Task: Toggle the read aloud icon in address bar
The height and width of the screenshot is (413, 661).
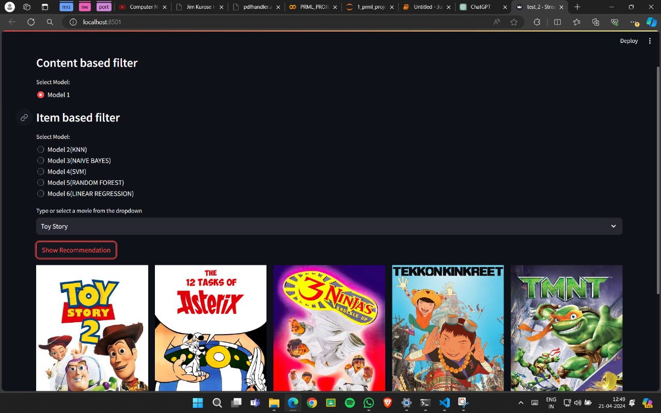Action: pos(497,22)
